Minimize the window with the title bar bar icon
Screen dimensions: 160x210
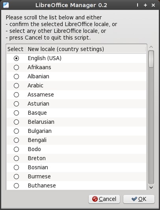(x=138, y=5)
